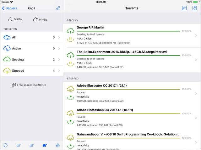Select Adobe Photoshop CC 2017.1.1 title
Viewport: 201px width, 150px height.
pos(105,110)
